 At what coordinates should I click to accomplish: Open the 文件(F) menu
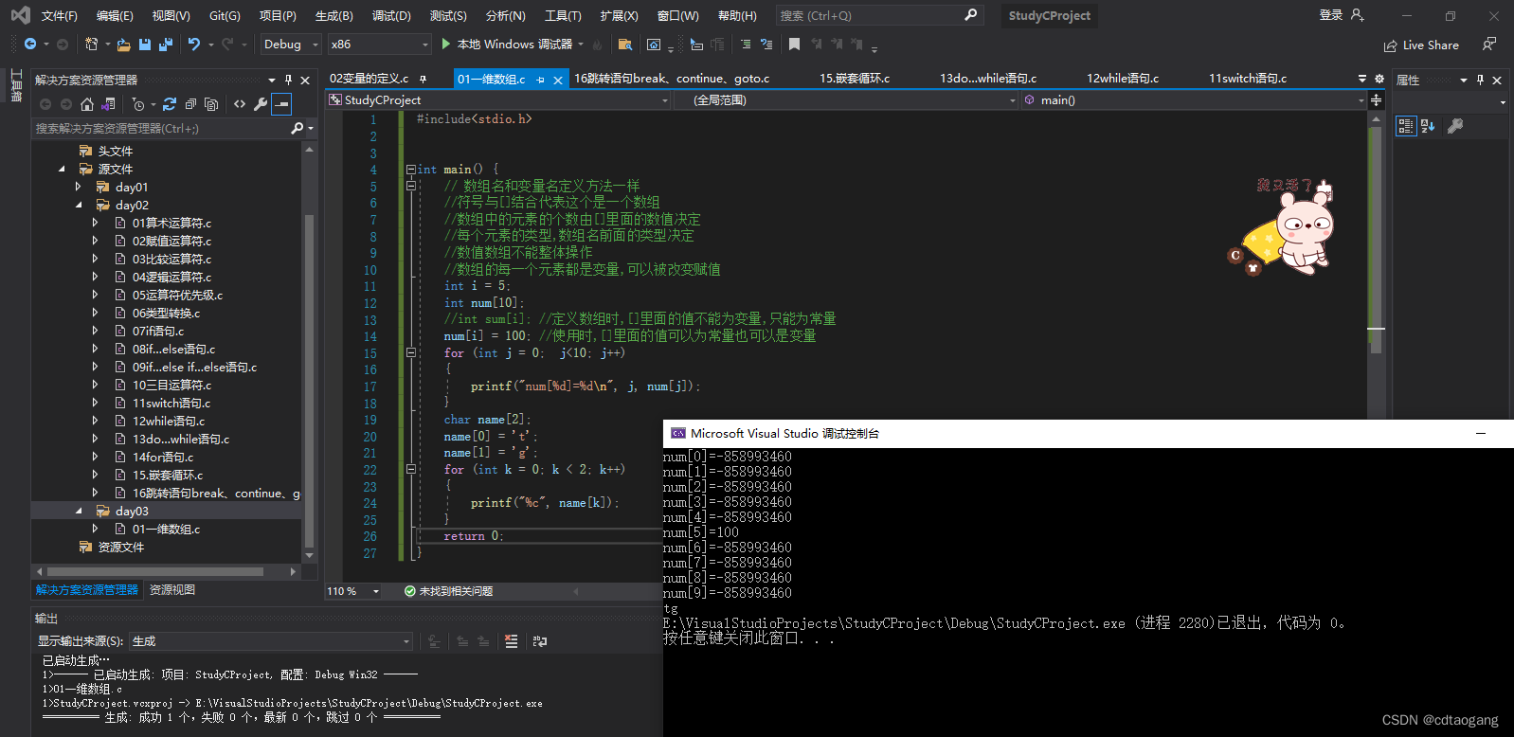59,16
